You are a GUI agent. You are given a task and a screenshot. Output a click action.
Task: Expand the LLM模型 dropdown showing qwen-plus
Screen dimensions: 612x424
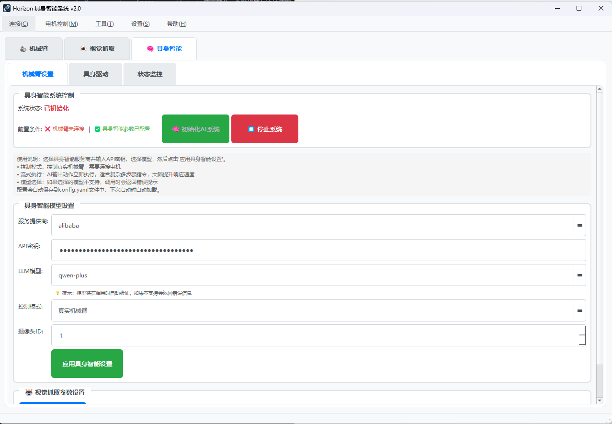(579, 275)
